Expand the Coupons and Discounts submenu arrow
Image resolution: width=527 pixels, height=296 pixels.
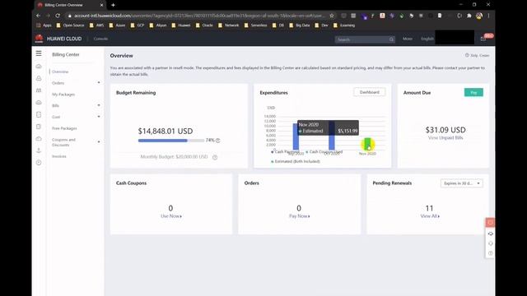99,142
